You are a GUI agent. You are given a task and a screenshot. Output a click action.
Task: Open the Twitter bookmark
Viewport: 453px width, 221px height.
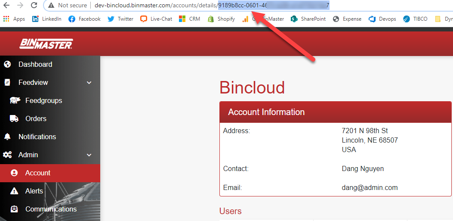(120, 19)
